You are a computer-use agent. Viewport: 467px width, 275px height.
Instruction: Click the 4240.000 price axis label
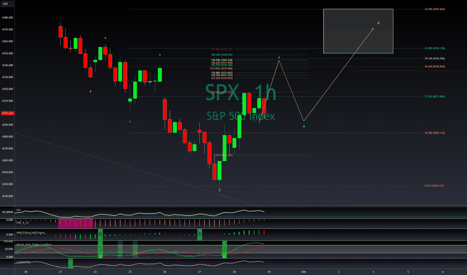coord(8,184)
